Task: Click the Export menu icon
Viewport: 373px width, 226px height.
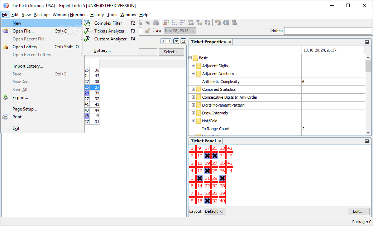Action: (5, 97)
